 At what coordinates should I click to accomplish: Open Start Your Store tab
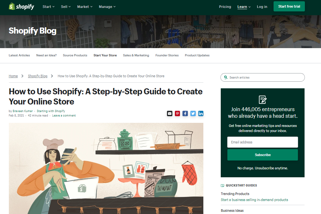pyautogui.click(x=105, y=55)
